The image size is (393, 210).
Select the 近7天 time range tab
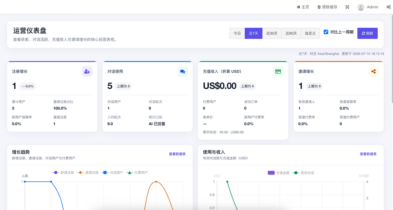click(253, 33)
